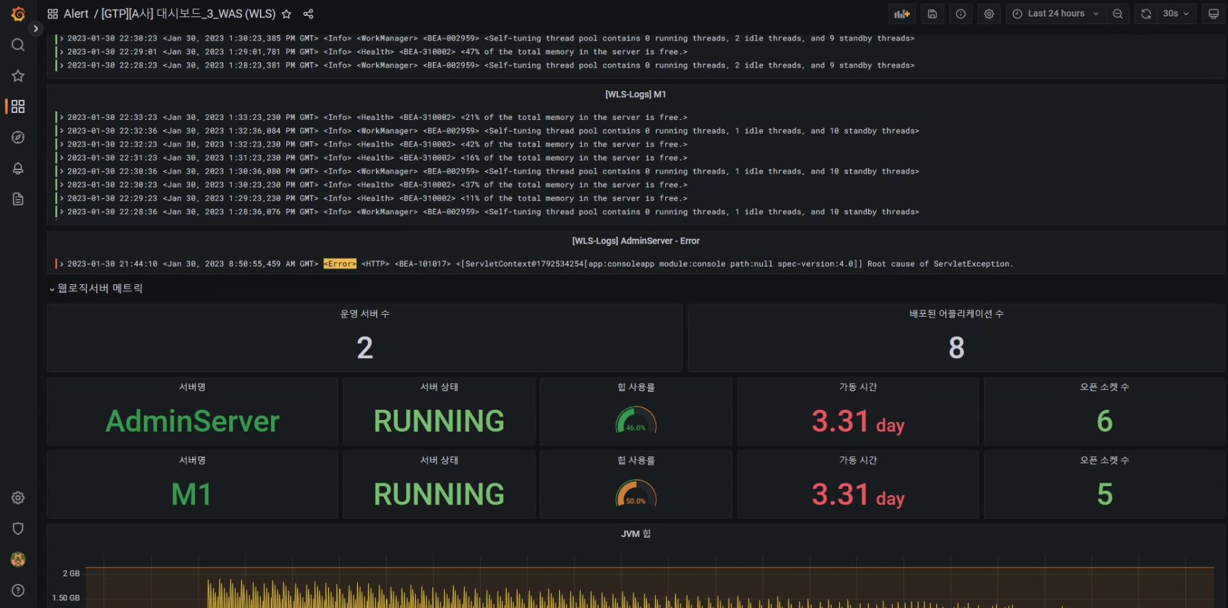
Task: Open the [WLS-Logs] M1 panel title
Action: 636,94
